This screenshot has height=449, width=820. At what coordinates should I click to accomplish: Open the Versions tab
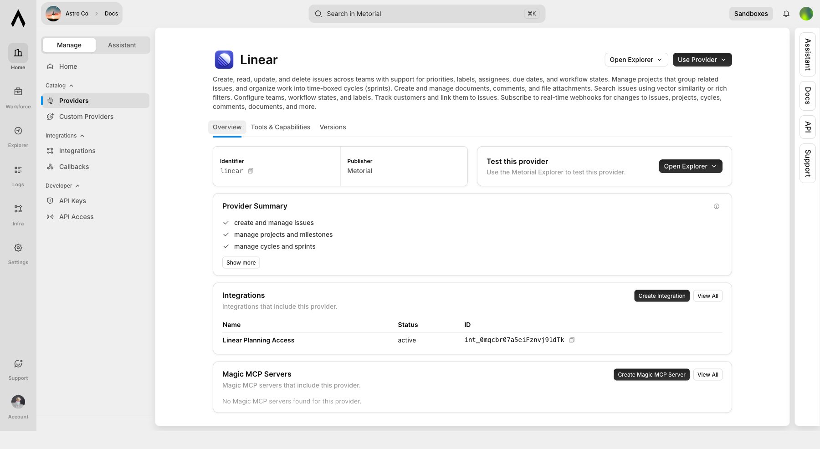tap(333, 127)
